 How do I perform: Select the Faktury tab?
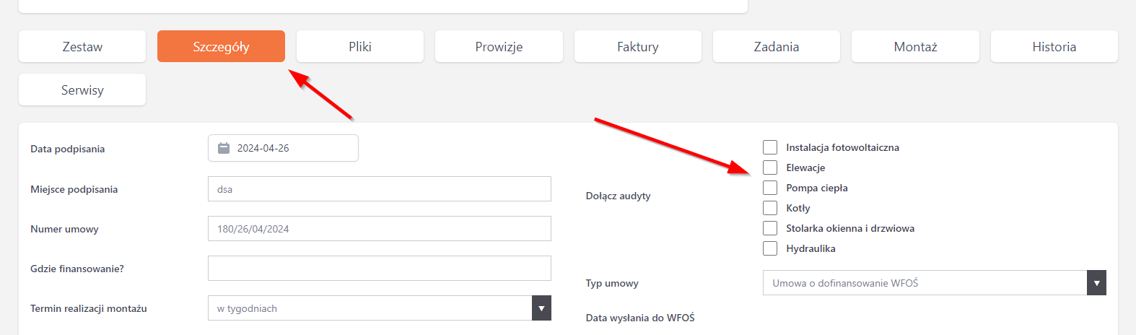[637, 46]
